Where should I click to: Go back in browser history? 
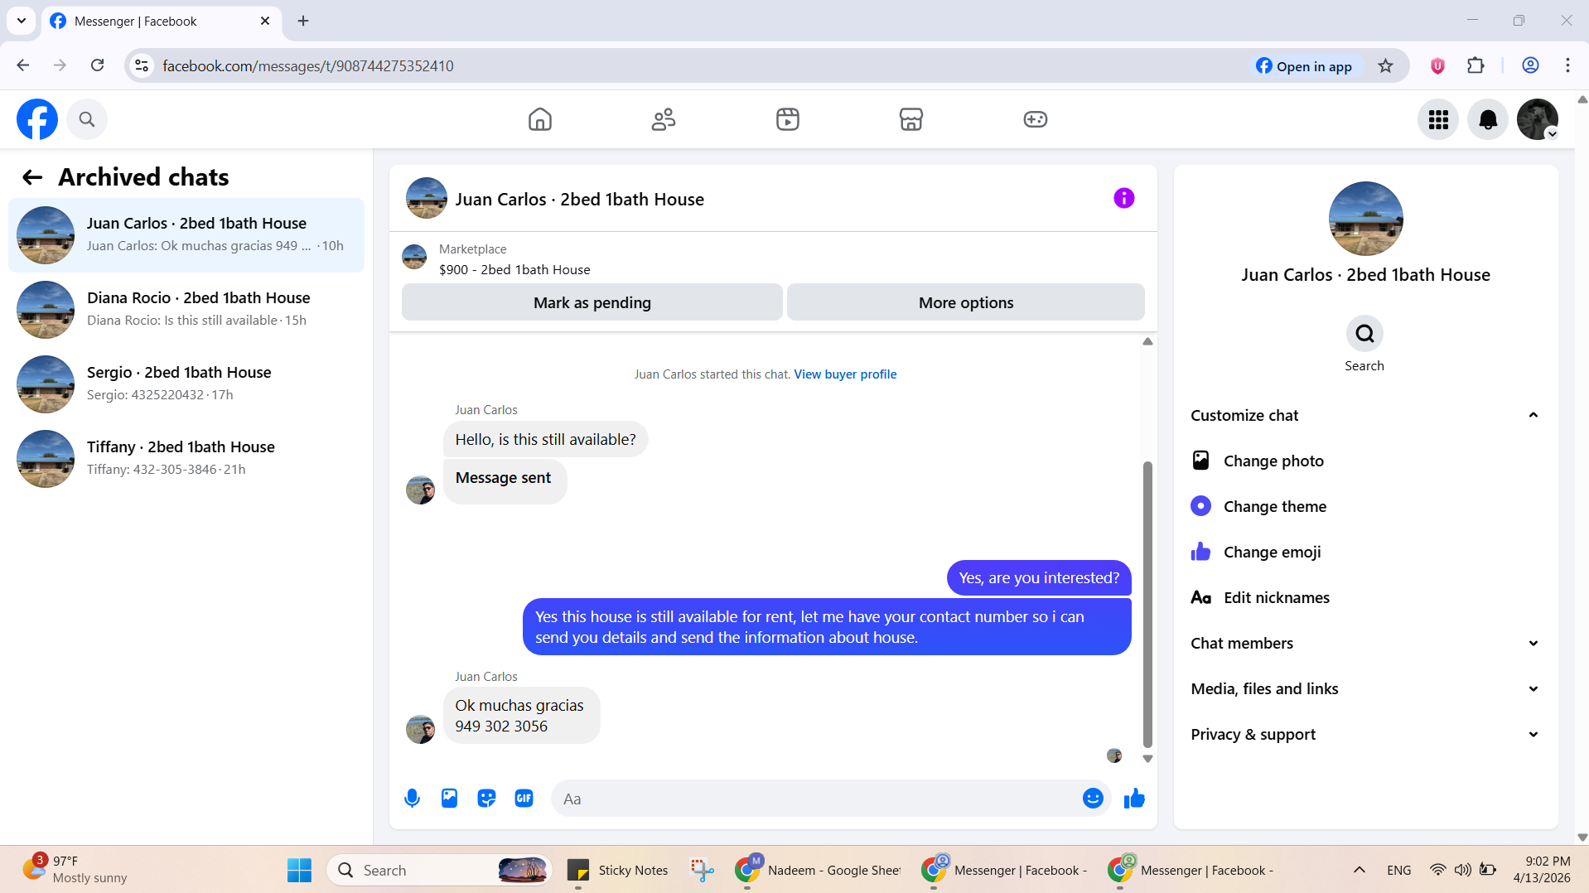tap(23, 65)
